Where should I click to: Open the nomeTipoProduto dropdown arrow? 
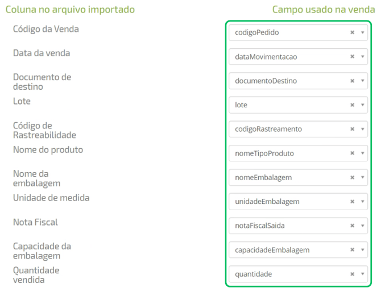362,153
